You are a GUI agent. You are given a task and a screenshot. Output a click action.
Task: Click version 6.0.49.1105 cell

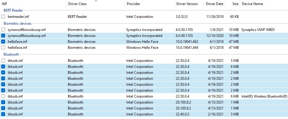tap(184, 36)
